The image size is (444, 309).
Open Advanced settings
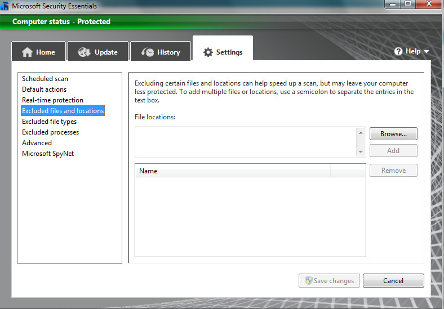coord(37,143)
